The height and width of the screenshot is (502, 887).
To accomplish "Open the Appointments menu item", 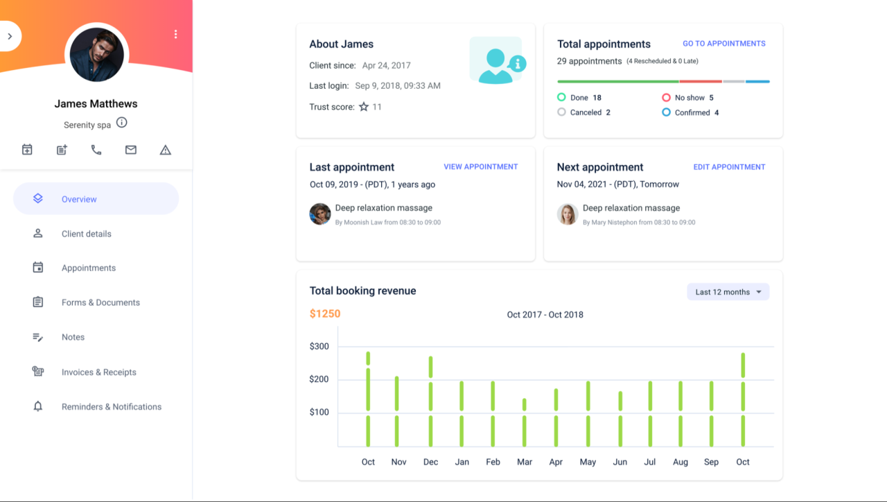I will point(88,268).
